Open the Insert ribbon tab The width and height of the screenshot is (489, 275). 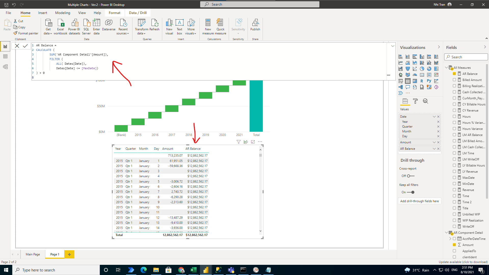click(43, 13)
